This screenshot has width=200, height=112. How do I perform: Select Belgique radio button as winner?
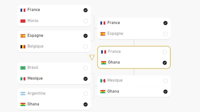[86, 47]
